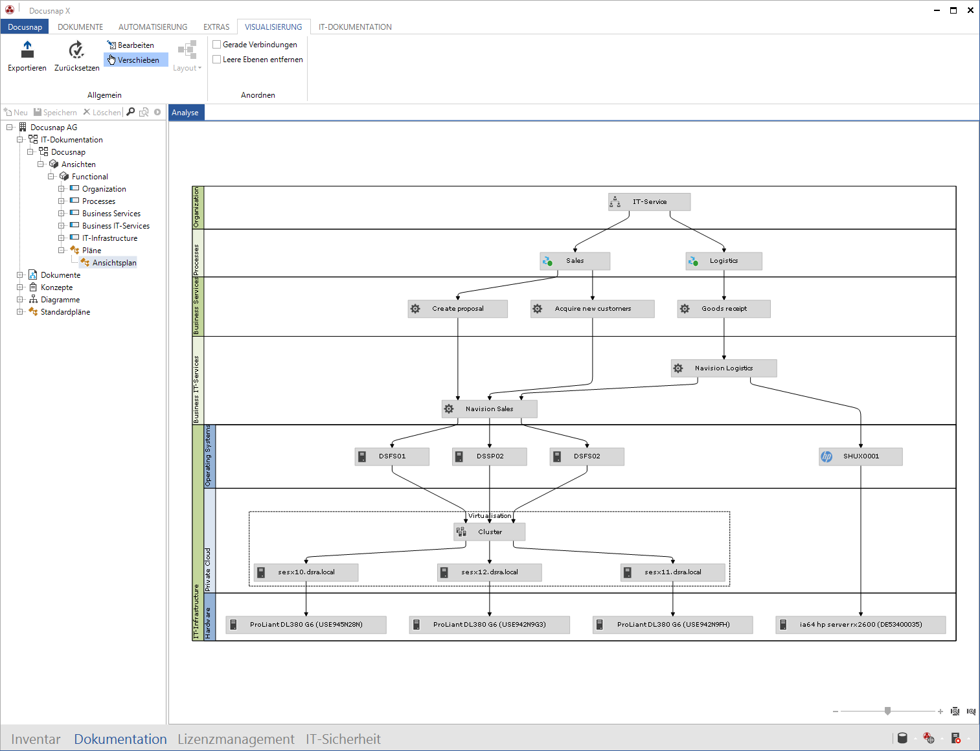The image size is (980, 751).
Task: Click the Navision Sales gear icon
Action: (x=449, y=409)
